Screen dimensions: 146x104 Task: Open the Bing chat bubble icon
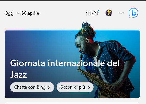133,13
